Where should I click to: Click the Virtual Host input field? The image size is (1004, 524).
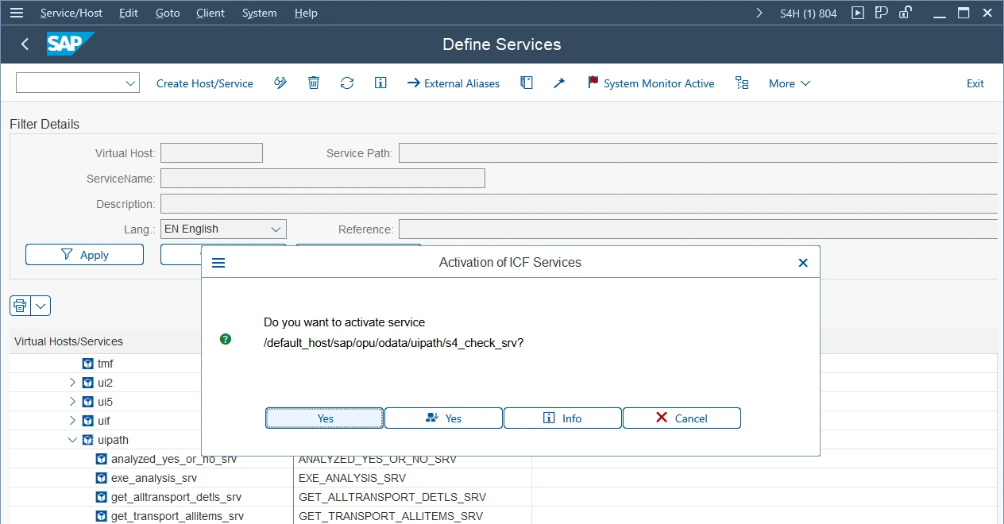211,153
